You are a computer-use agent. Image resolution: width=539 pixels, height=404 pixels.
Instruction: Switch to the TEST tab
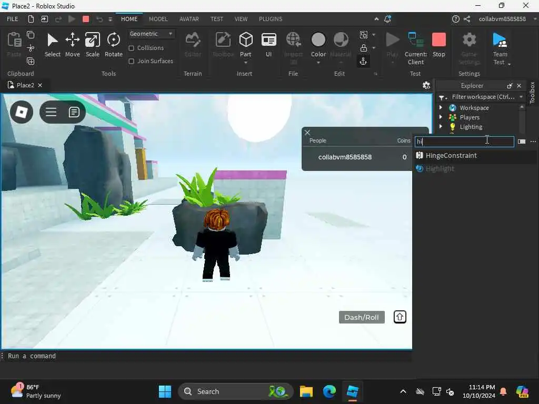click(x=216, y=19)
